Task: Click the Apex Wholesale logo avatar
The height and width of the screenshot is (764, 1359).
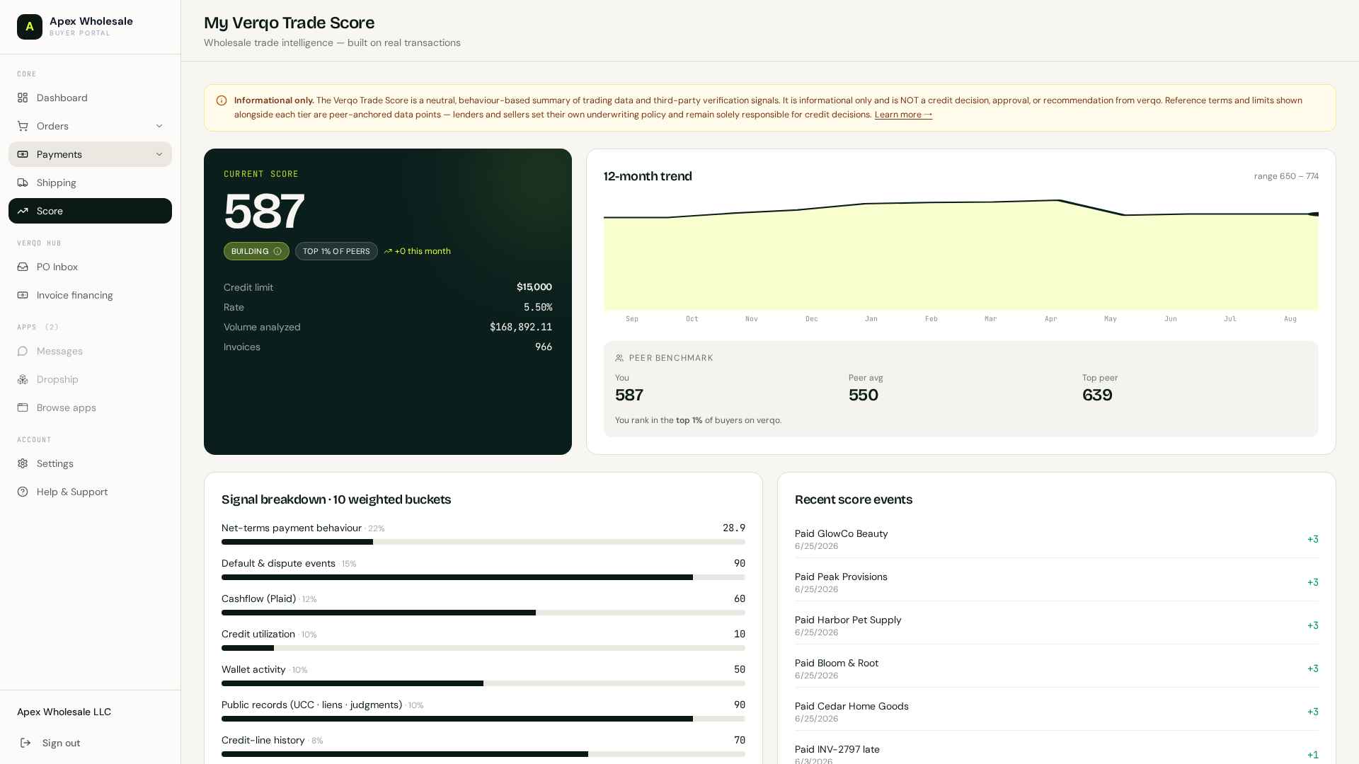Action: (x=30, y=27)
